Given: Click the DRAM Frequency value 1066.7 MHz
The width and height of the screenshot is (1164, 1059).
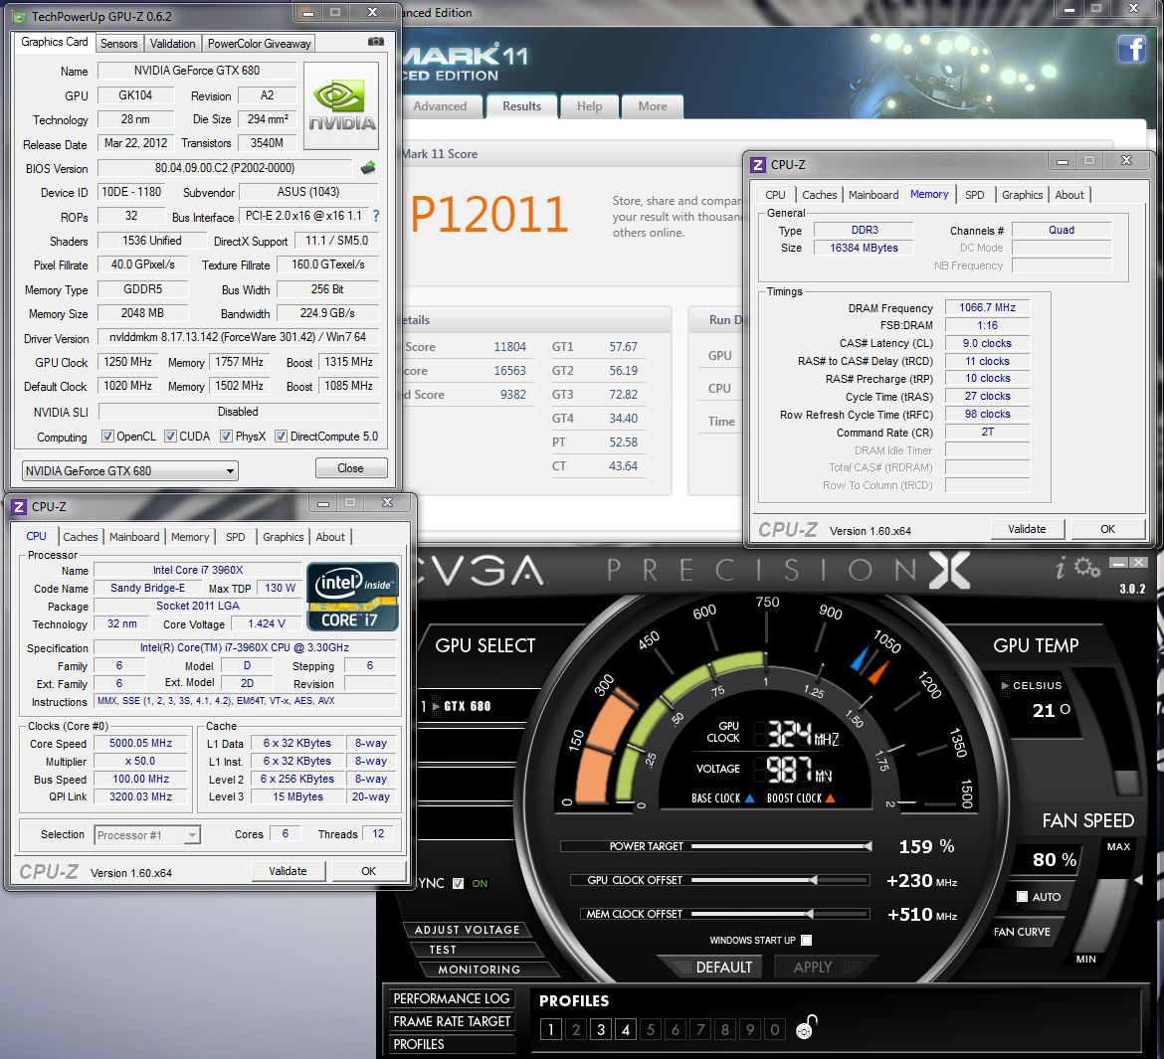Looking at the screenshot, I should click(x=987, y=307).
